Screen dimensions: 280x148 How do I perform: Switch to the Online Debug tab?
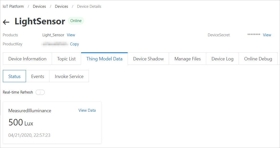[x=258, y=59]
